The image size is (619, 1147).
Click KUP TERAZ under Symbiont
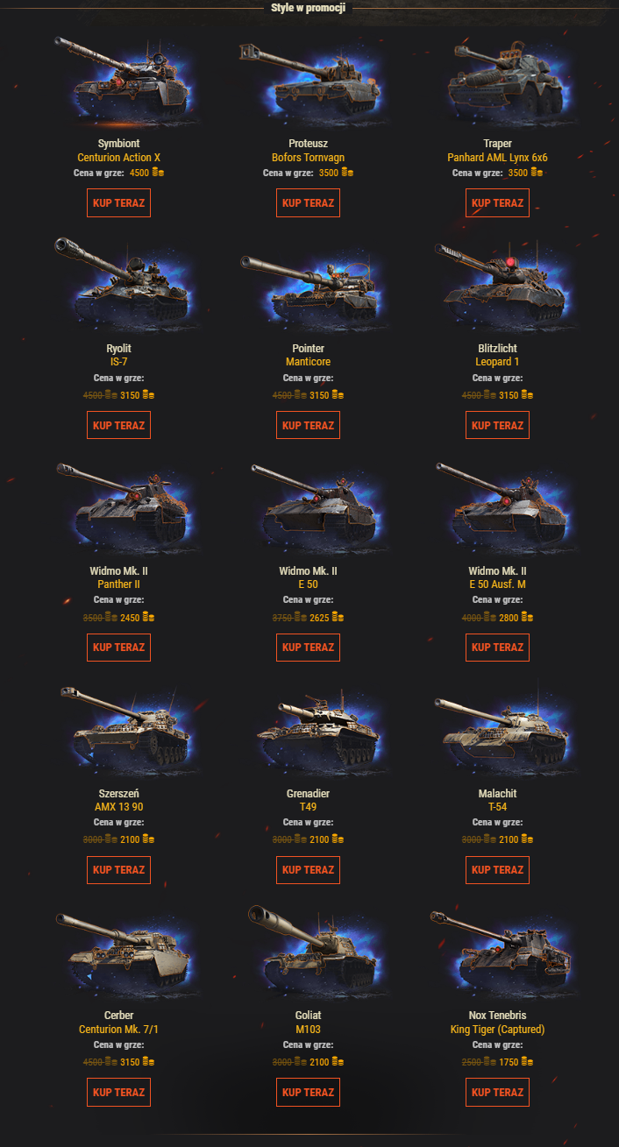[119, 202]
